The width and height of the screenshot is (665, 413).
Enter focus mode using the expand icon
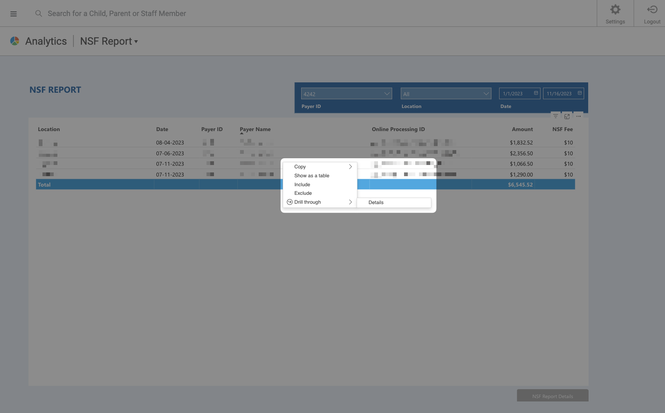[567, 116]
